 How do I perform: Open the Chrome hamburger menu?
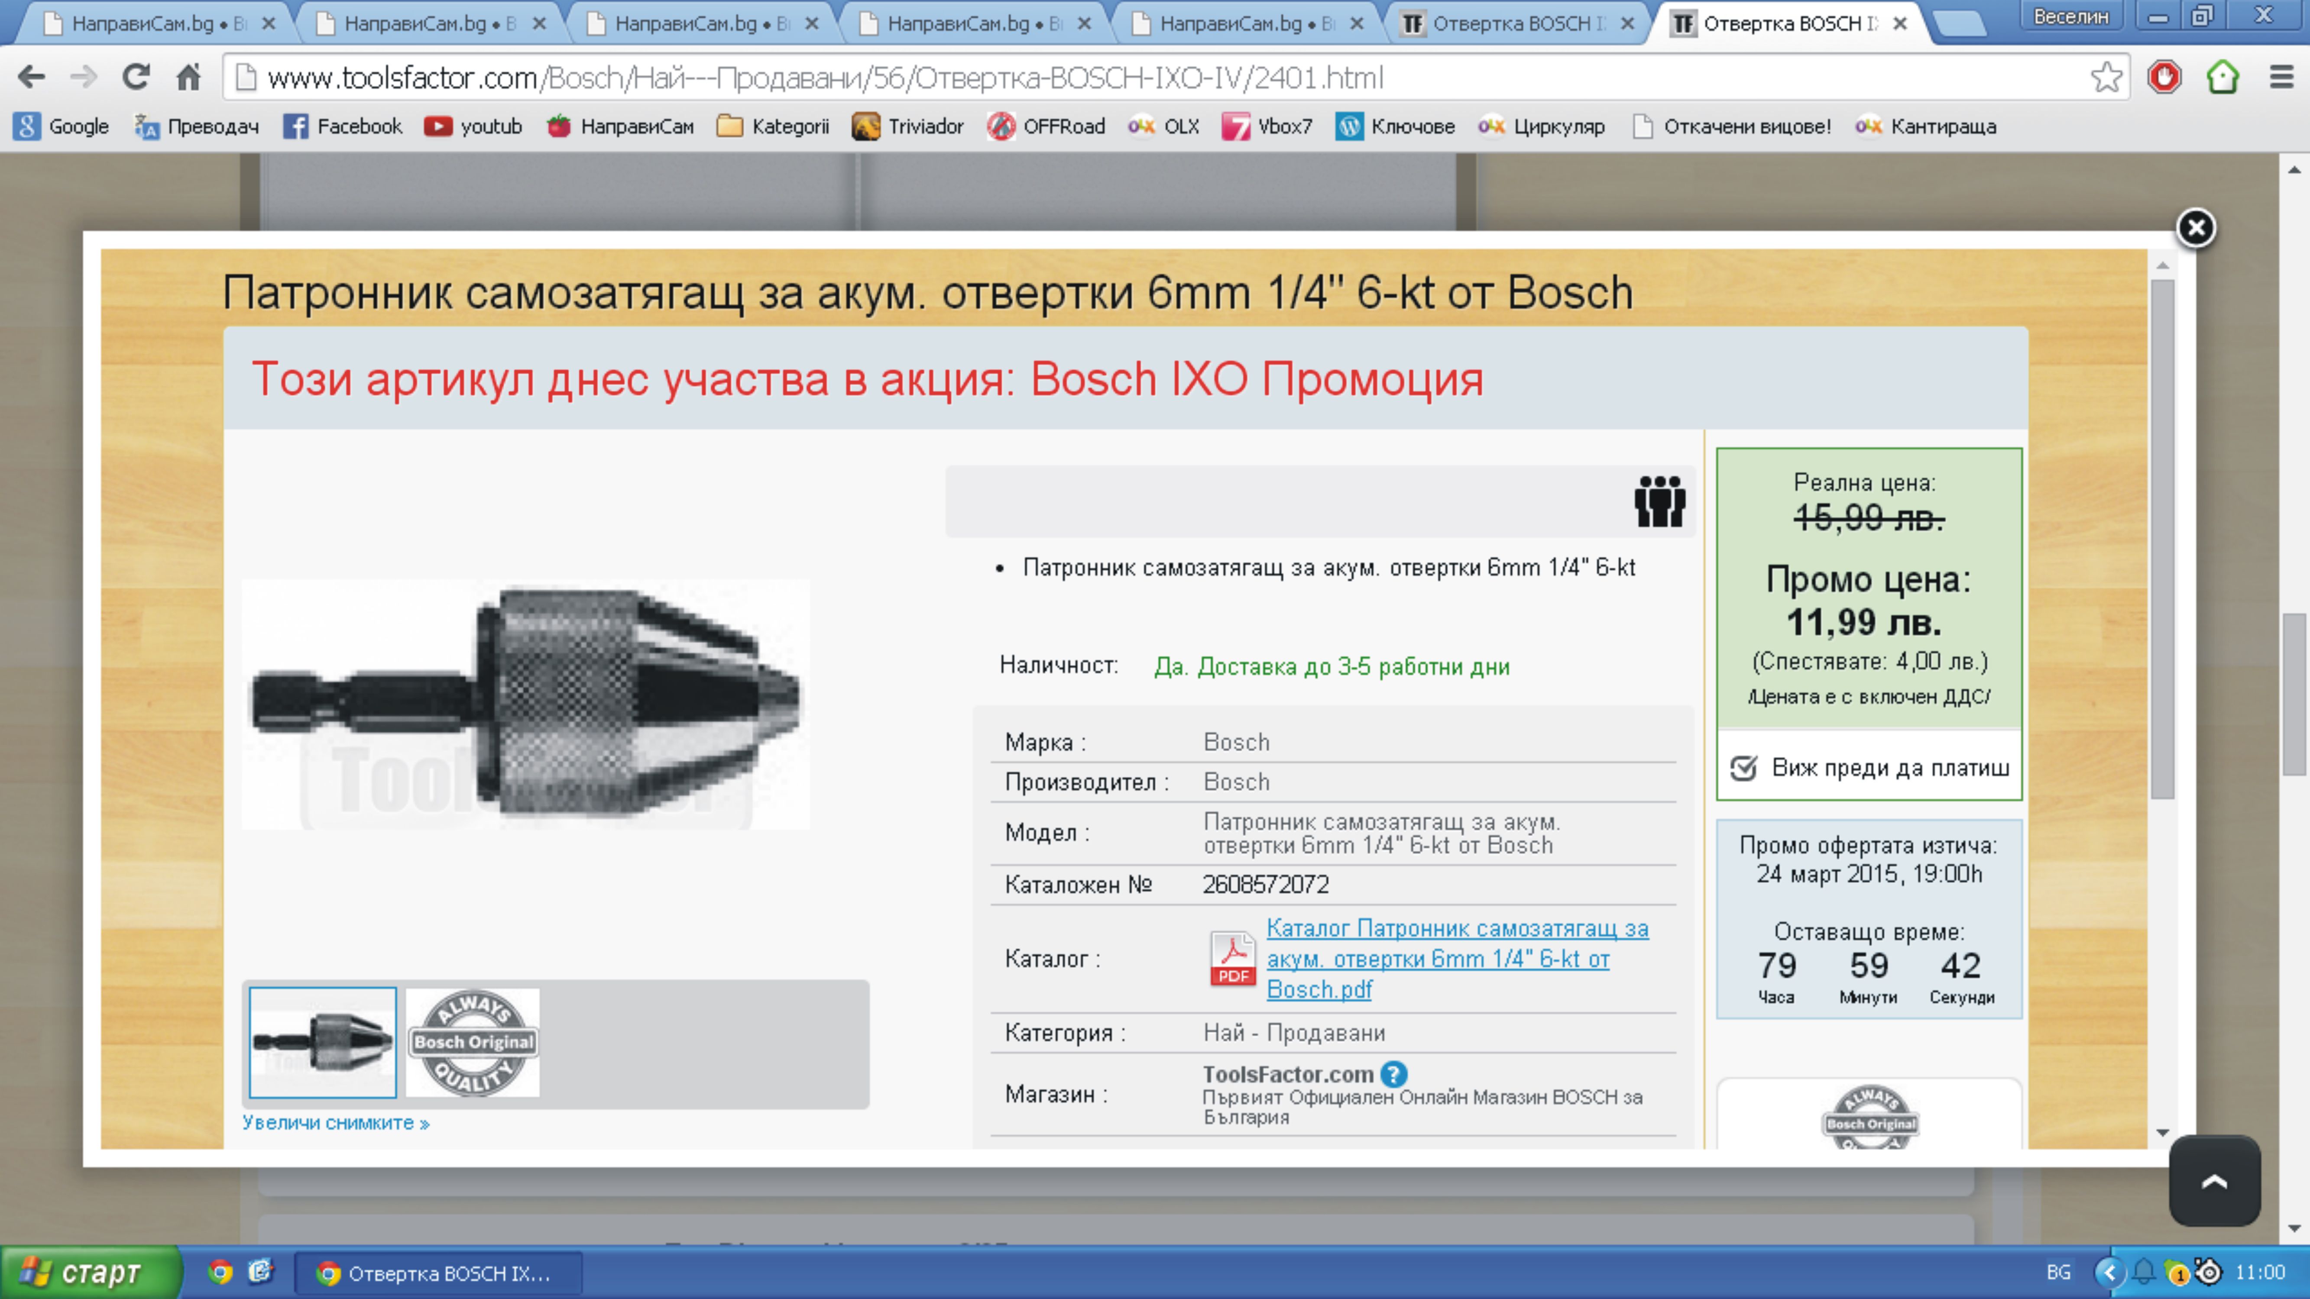2281,78
